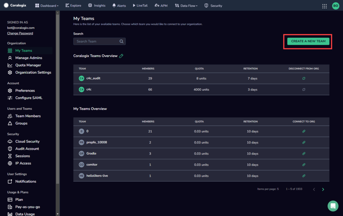The height and width of the screenshot is (216, 343).
Task: Click the c4c_audit team avatar
Action: [x=81, y=78]
